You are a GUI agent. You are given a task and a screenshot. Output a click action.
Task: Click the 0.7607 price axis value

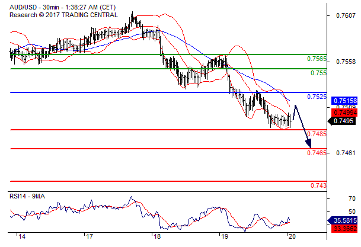346,15
